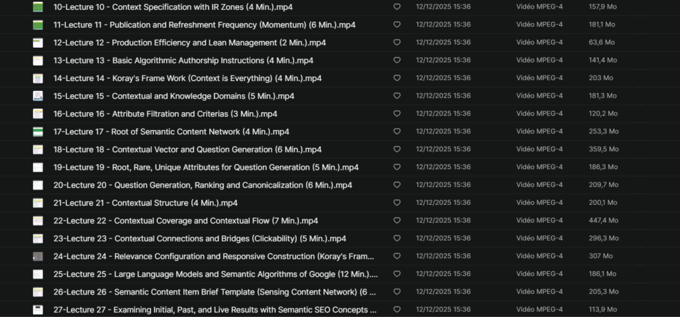
Task: Click size value '113,9 Mo'
Action: [x=603, y=309]
